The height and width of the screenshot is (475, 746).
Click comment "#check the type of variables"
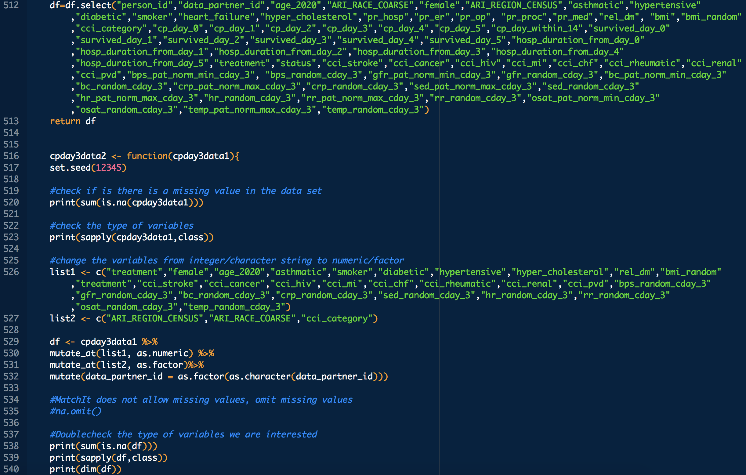tap(121, 226)
